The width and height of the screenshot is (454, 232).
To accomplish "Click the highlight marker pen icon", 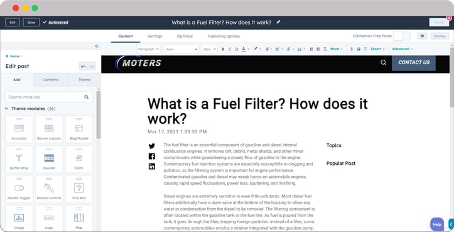I will click(x=256, y=48).
